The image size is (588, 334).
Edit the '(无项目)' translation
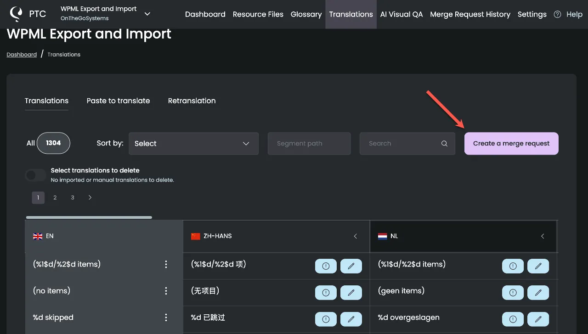[351, 293]
